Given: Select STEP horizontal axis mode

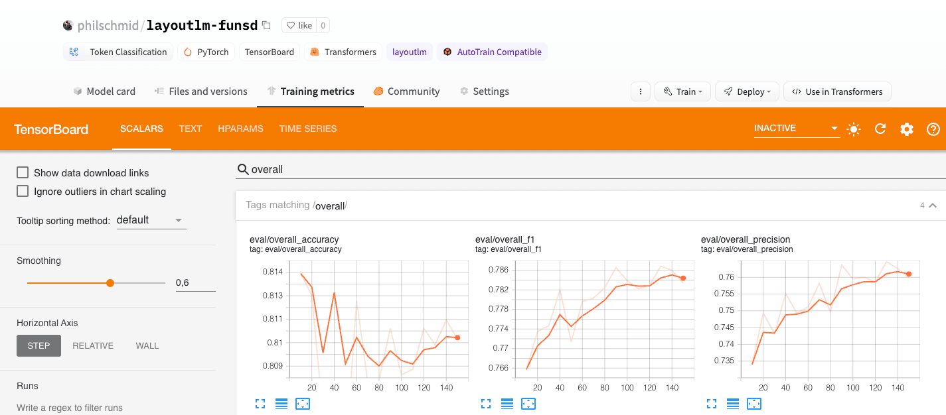Looking at the screenshot, I should click(x=39, y=345).
